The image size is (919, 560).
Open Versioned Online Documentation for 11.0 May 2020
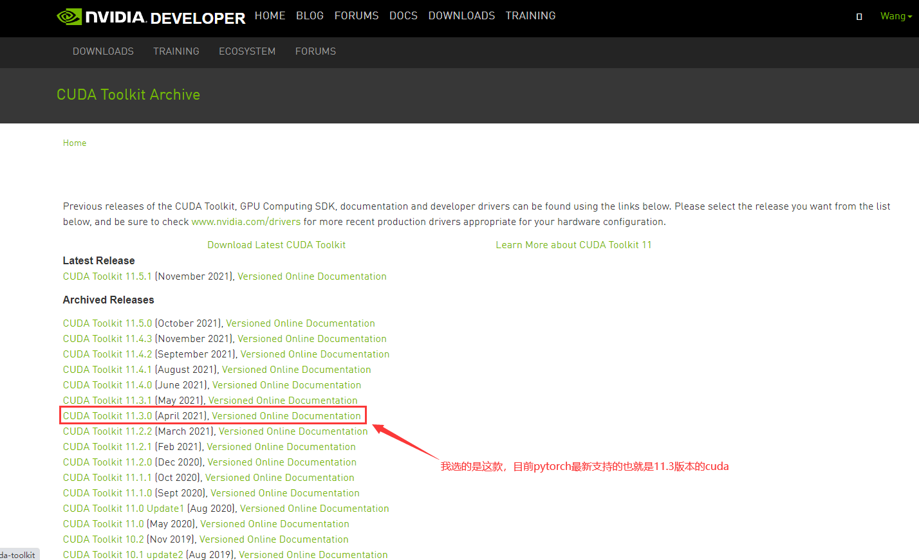coord(275,524)
